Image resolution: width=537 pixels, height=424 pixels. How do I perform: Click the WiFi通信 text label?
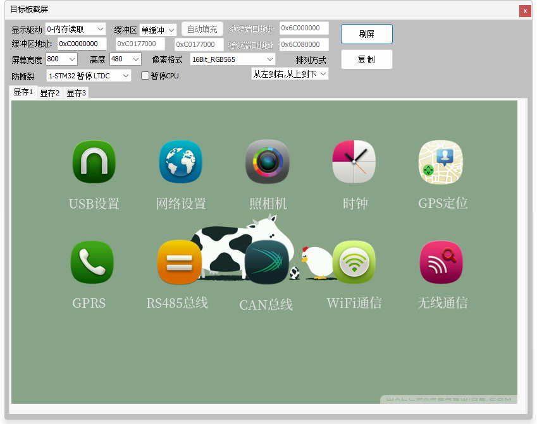(354, 303)
